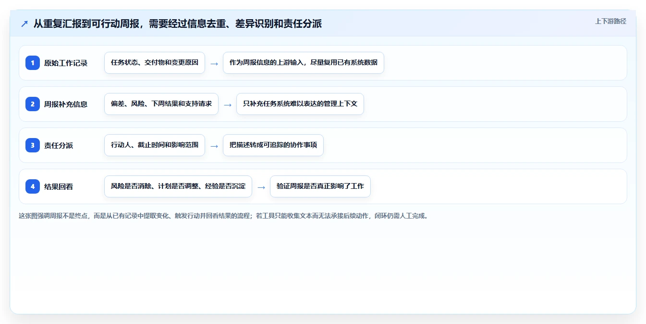Click the 原始工作记录 label

click(x=66, y=63)
